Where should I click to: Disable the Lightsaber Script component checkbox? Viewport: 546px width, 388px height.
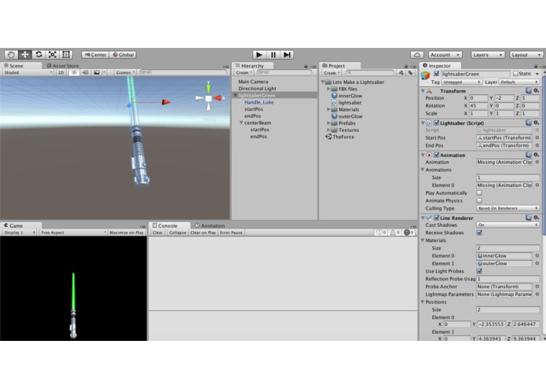pos(436,123)
